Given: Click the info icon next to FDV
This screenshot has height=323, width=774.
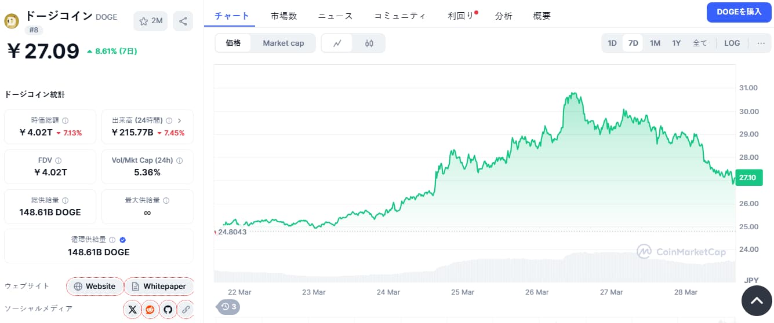Looking at the screenshot, I should coord(59,160).
